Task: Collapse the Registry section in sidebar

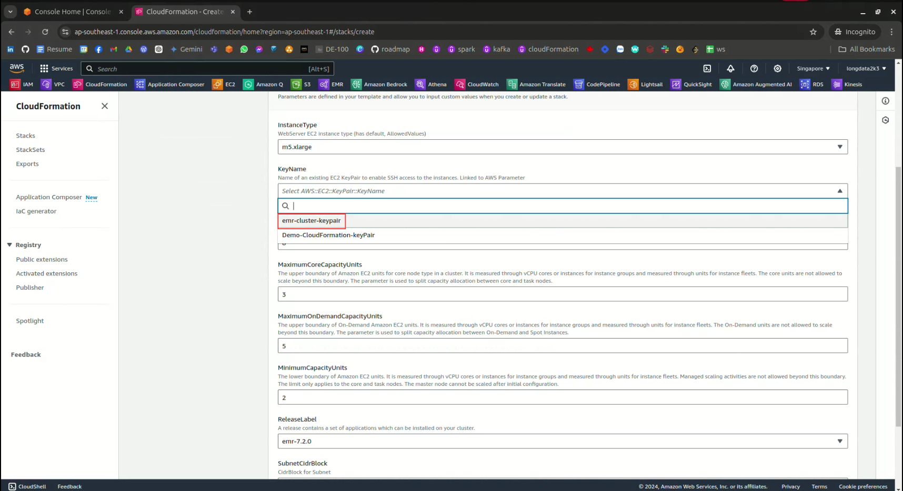Action: click(9, 245)
